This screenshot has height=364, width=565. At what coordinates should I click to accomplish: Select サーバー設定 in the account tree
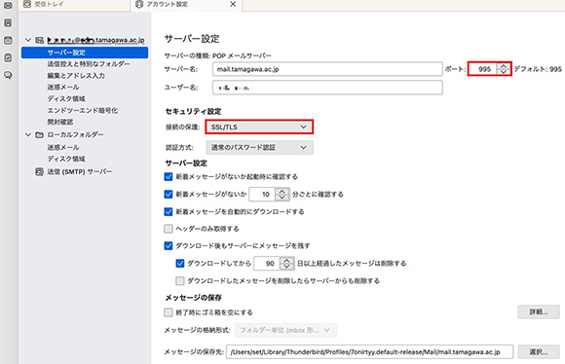click(x=85, y=53)
